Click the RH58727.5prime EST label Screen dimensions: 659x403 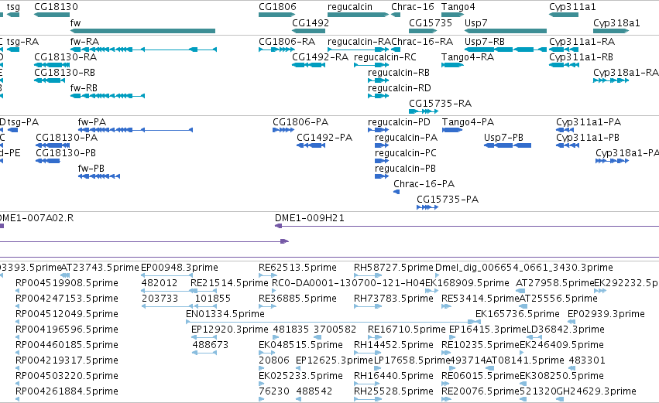(393, 268)
